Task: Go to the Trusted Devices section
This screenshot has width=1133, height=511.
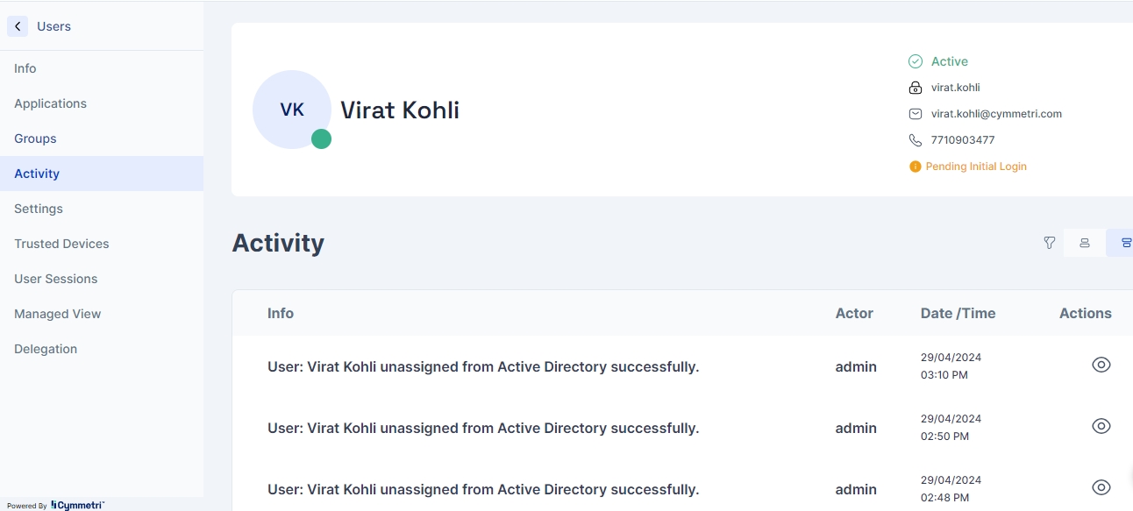Action: pos(61,244)
